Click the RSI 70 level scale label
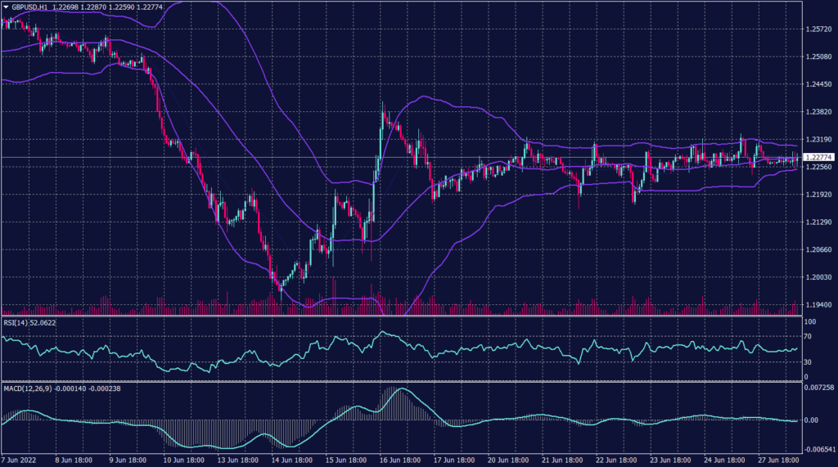The image size is (838, 467). tap(809, 336)
